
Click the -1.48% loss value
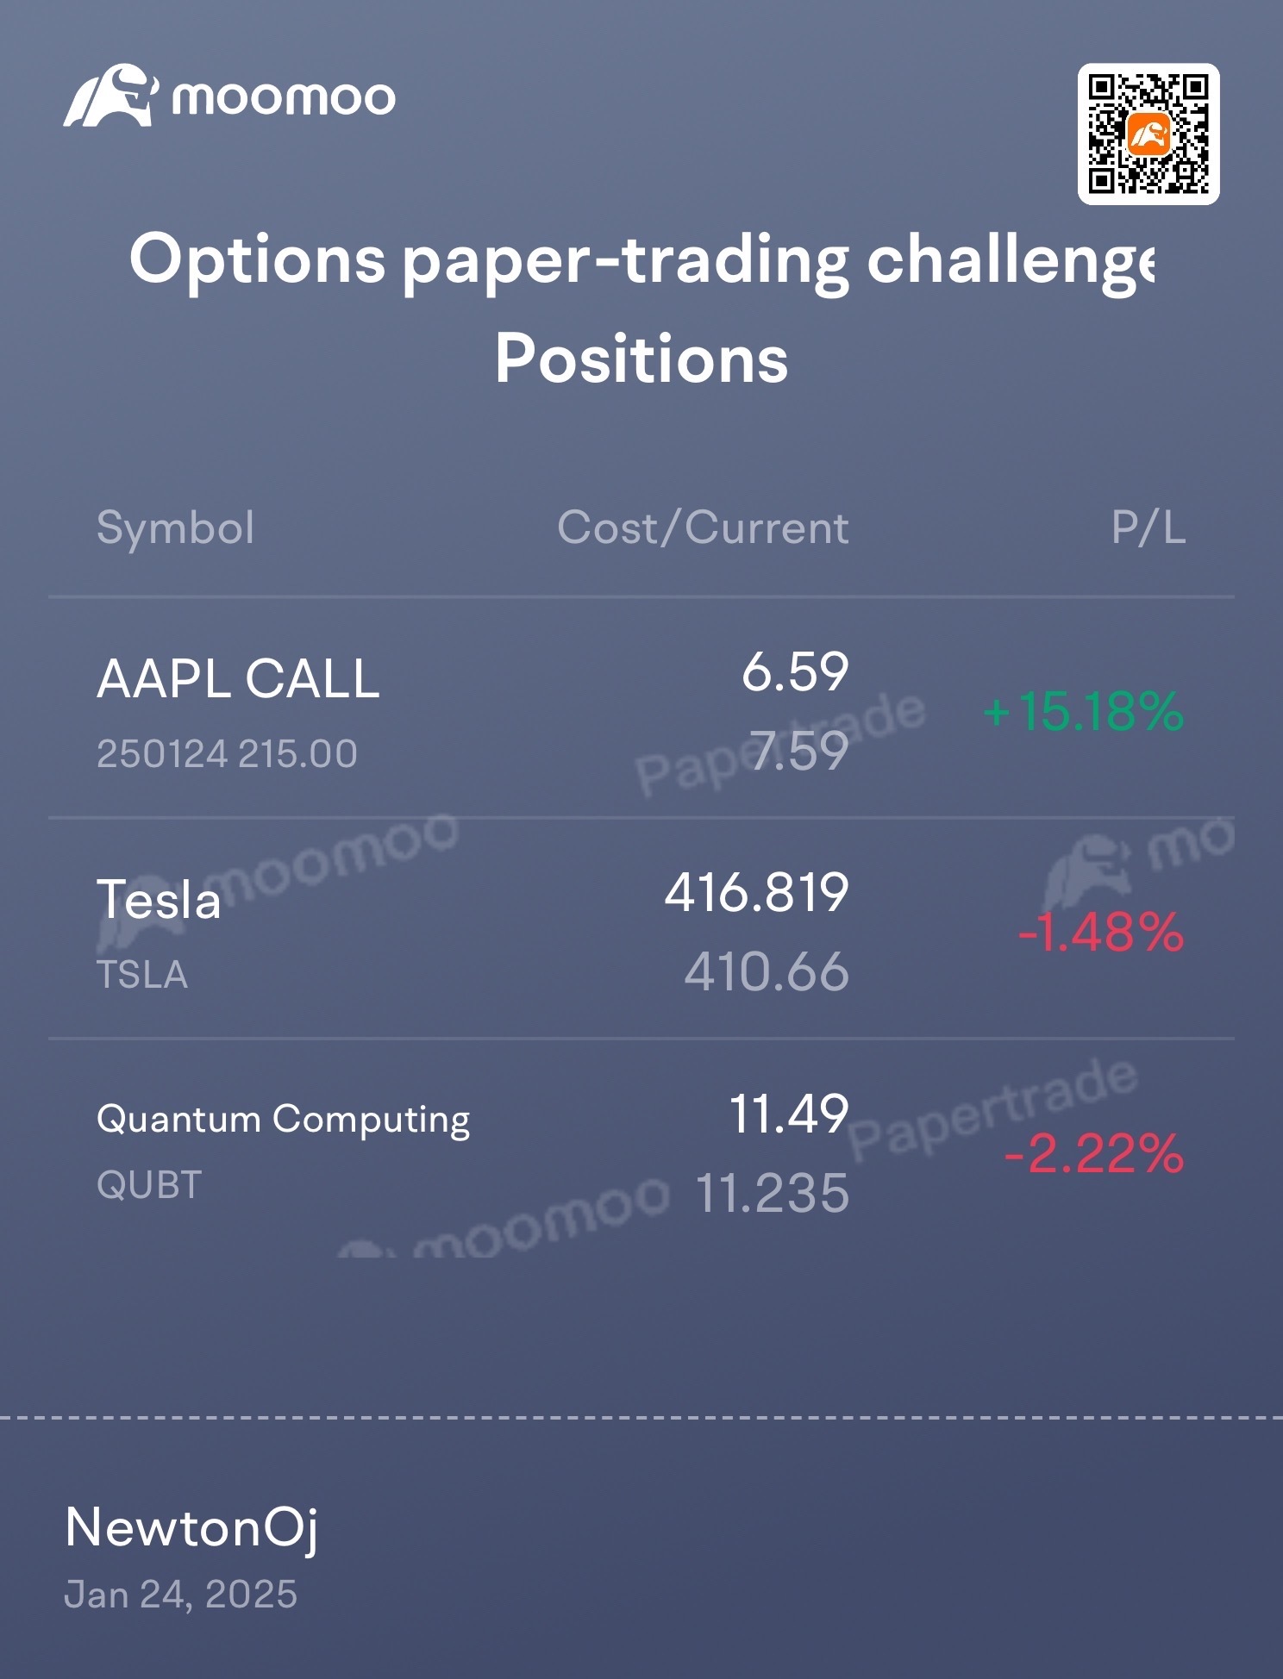tap(1101, 933)
